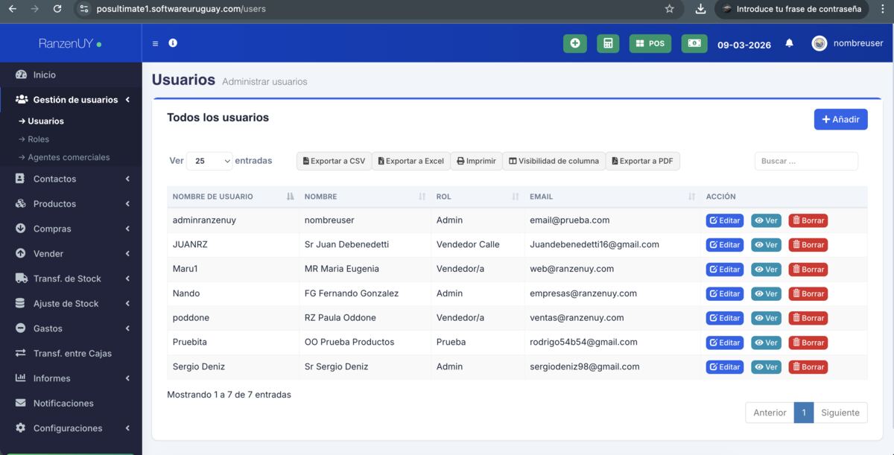Screen dimensions: 894x455
Task: Open the notifications bell icon
Action: coord(789,44)
